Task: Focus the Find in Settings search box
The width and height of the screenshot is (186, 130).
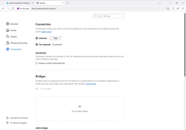Action: [x=109, y=16]
